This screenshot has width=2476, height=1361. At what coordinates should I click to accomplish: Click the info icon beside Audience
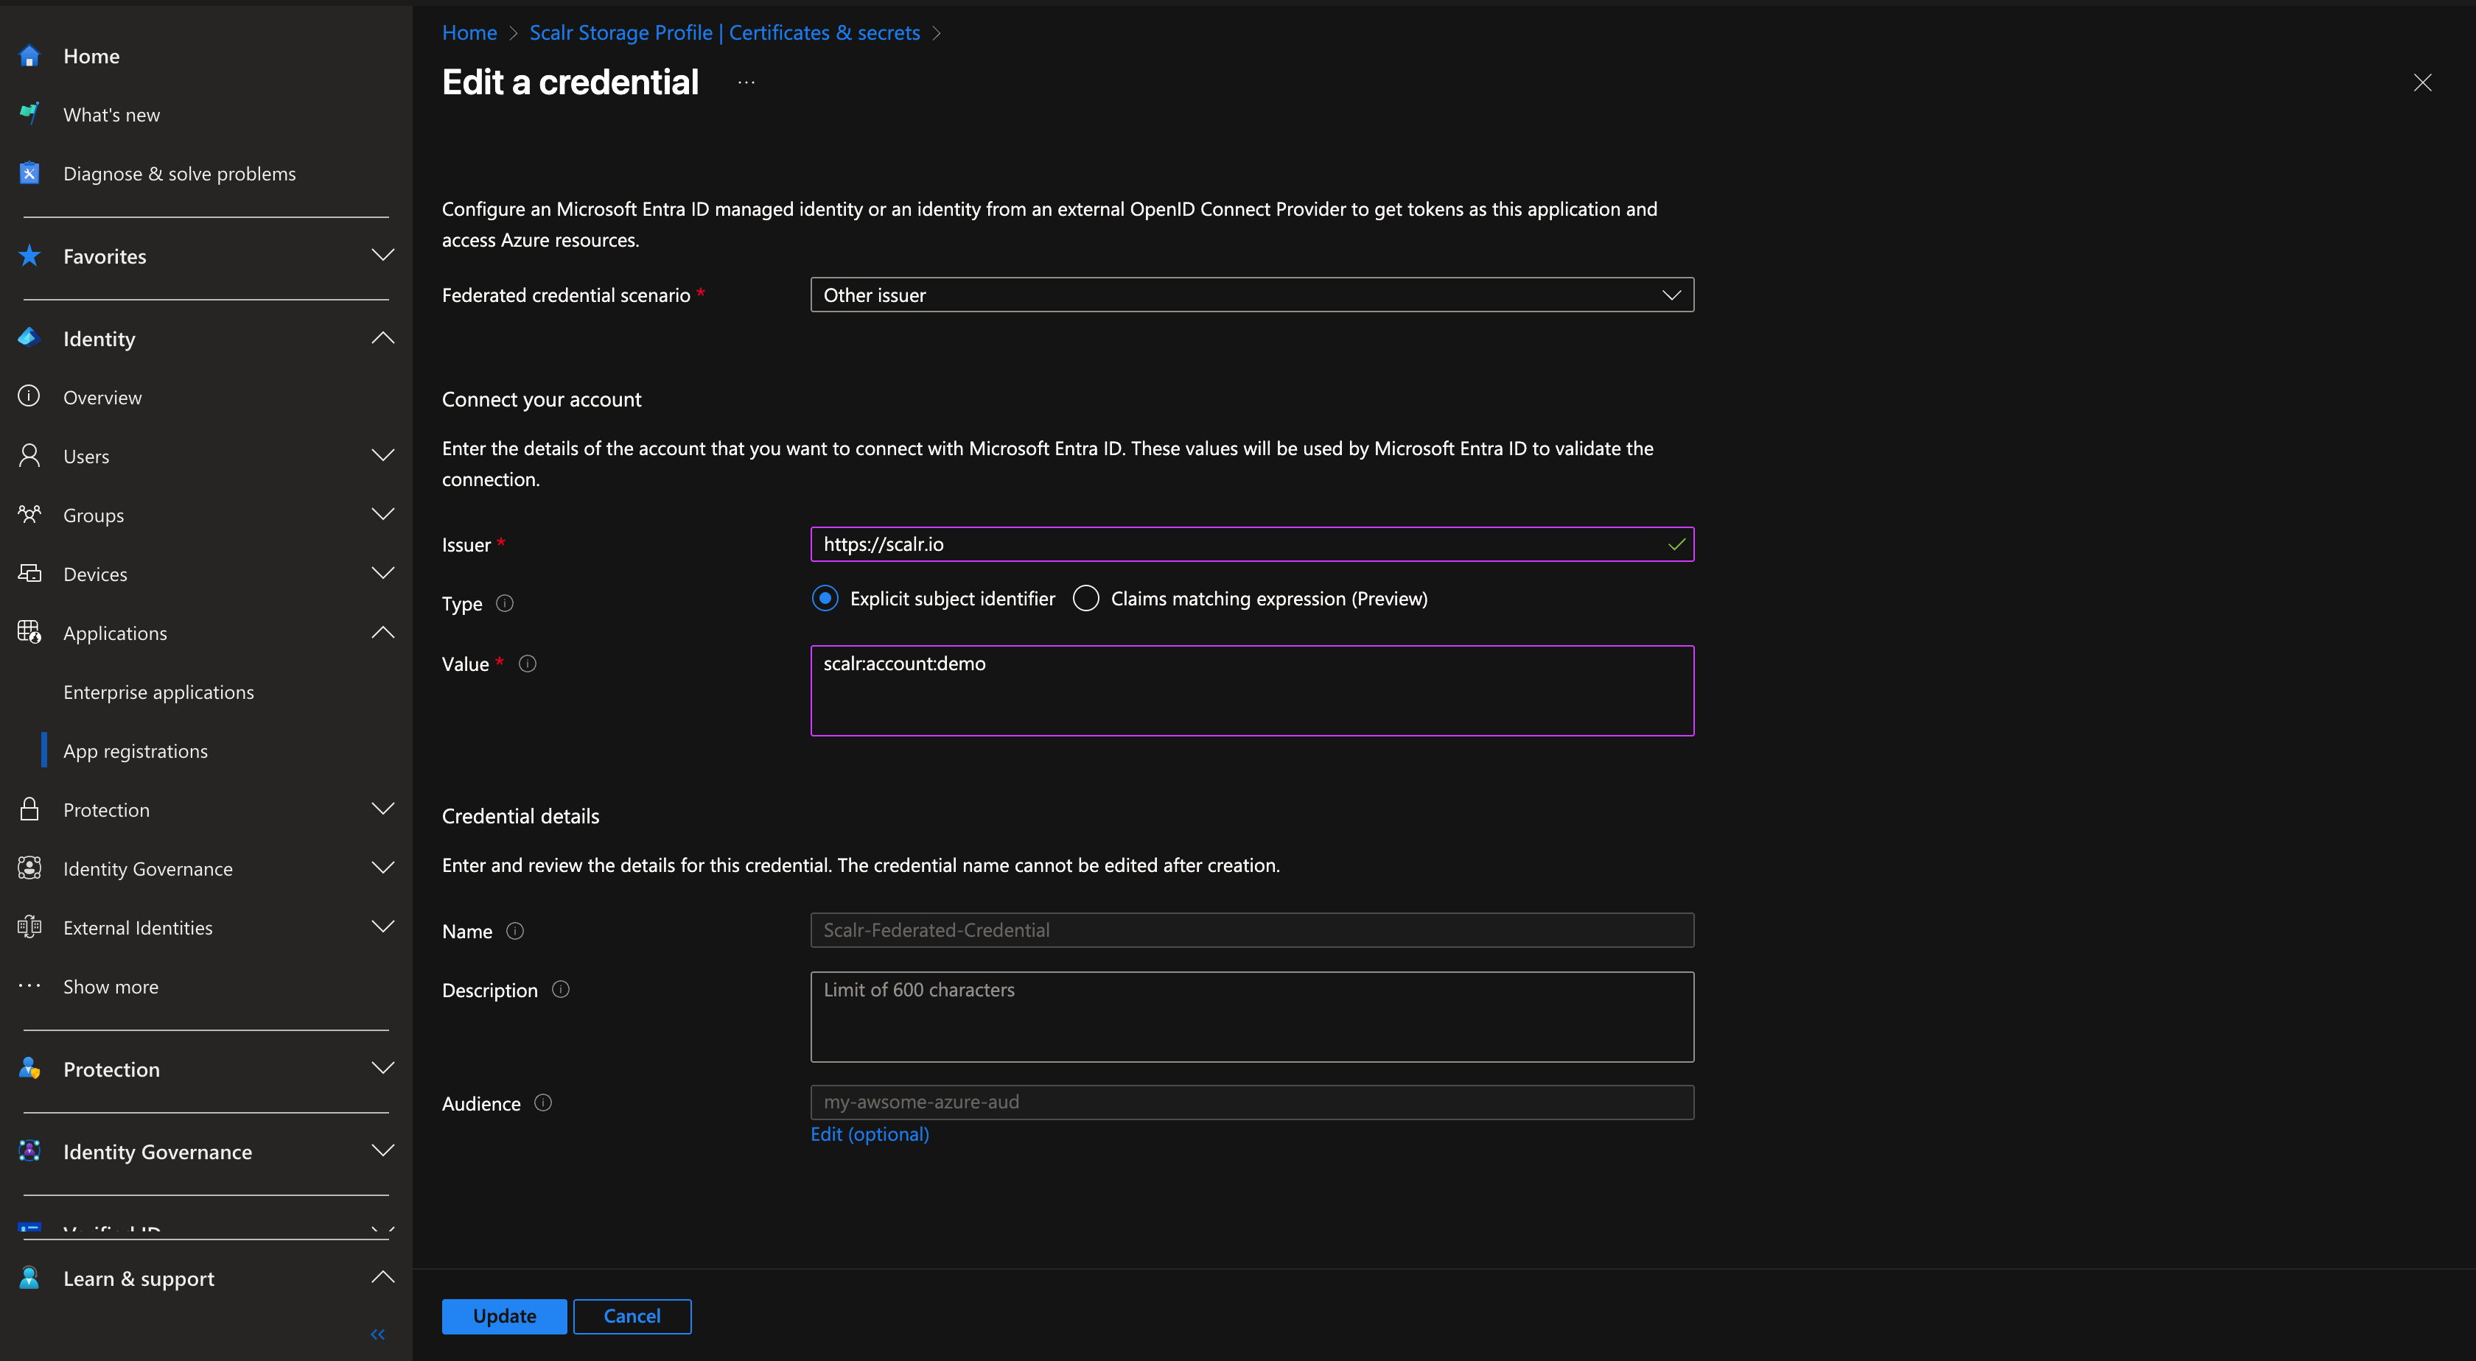click(x=543, y=1102)
